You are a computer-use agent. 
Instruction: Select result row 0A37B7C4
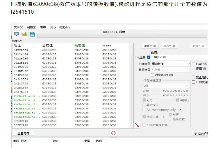(71, 92)
